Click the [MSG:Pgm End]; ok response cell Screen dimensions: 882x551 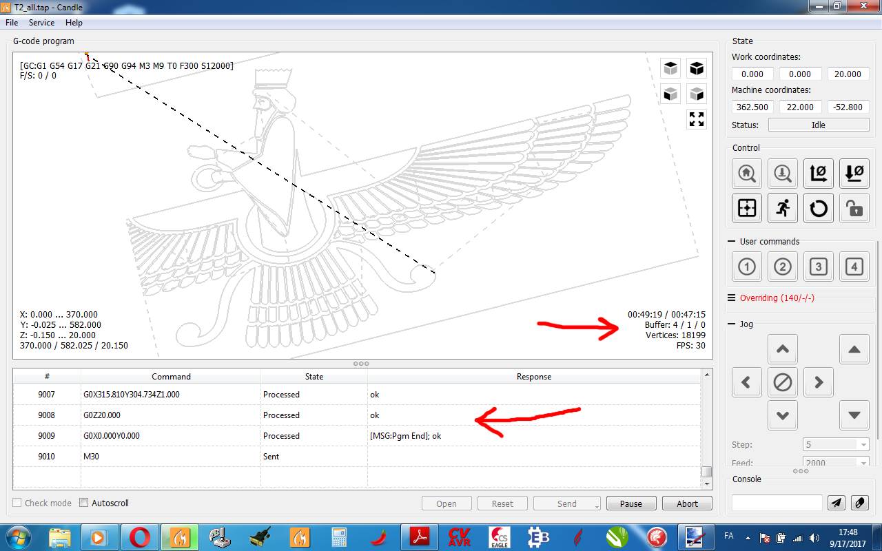point(534,436)
